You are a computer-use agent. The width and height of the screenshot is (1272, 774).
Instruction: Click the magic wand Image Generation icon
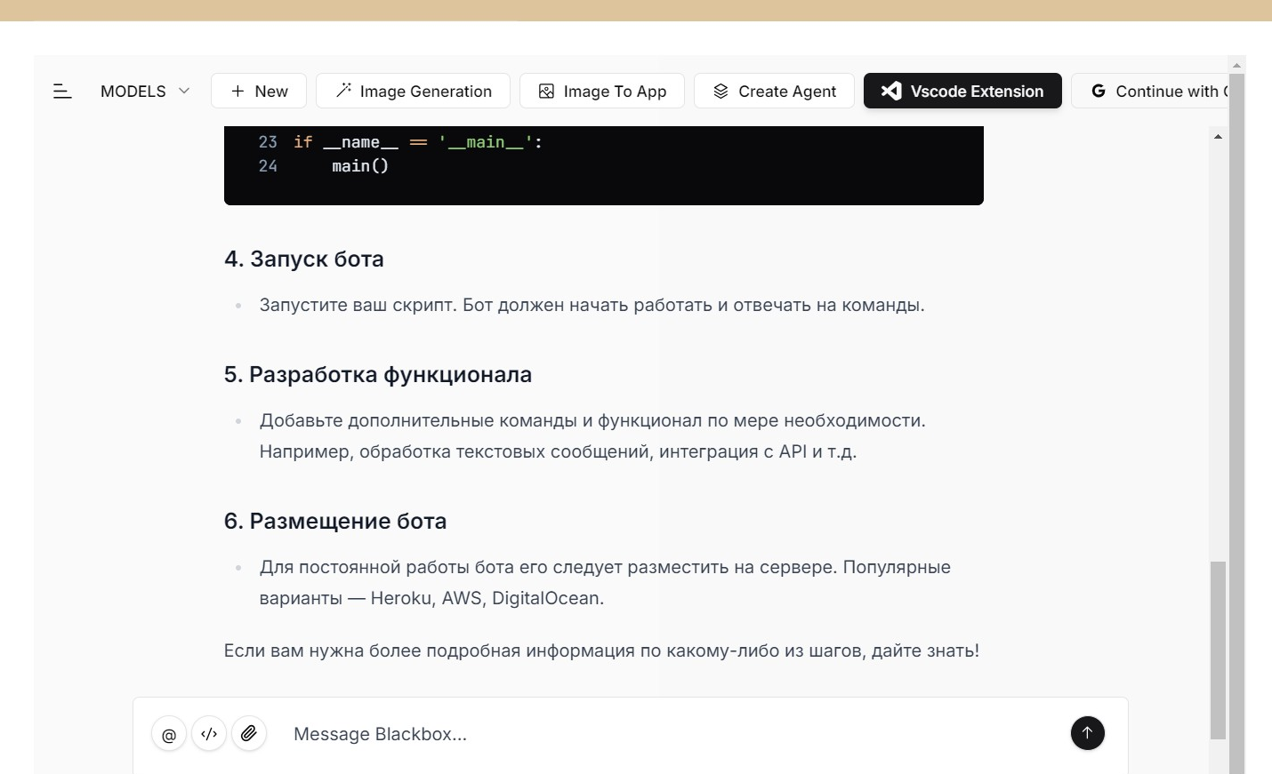click(343, 91)
